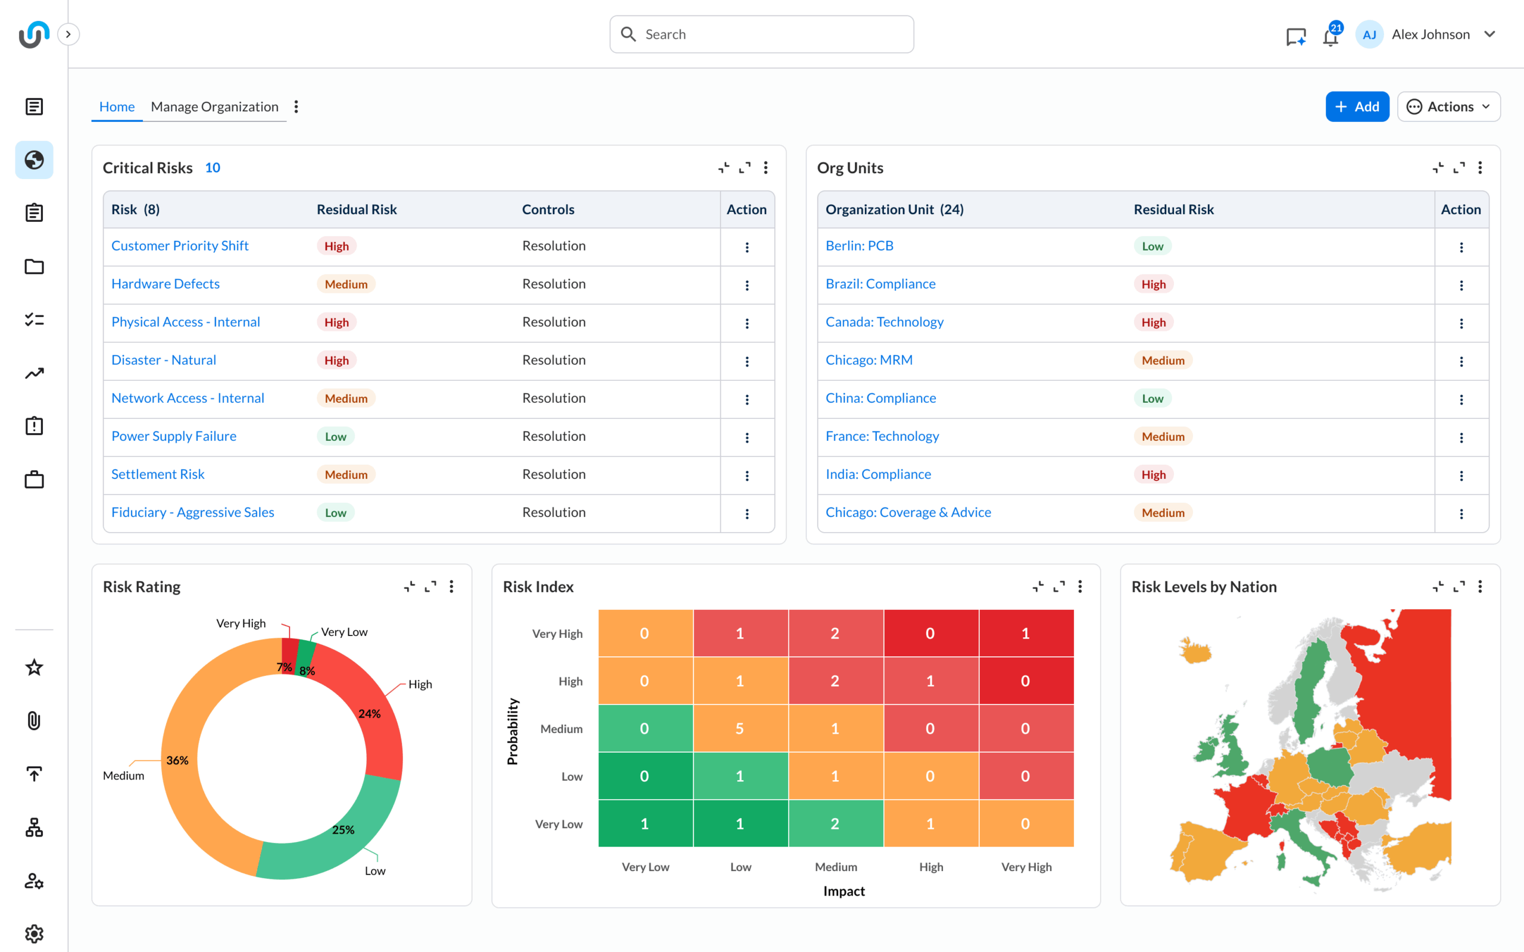This screenshot has height=952, width=1524.
Task: Open the notifications bell icon
Action: (x=1329, y=36)
